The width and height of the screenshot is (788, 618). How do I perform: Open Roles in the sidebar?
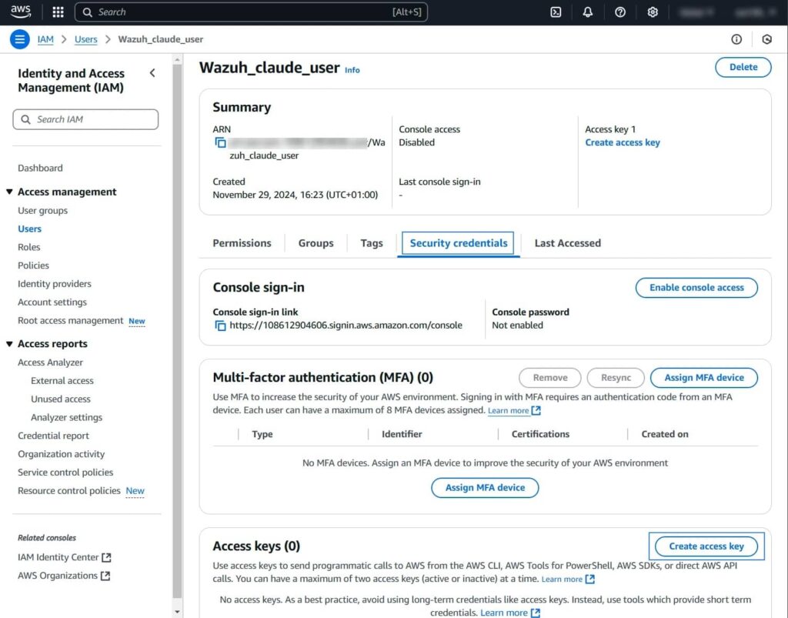point(29,247)
